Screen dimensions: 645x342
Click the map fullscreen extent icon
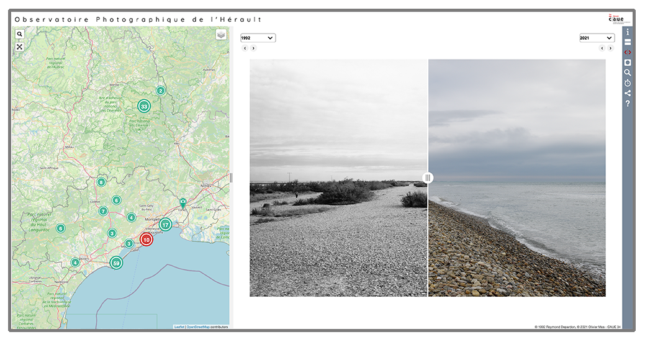(20, 47)
